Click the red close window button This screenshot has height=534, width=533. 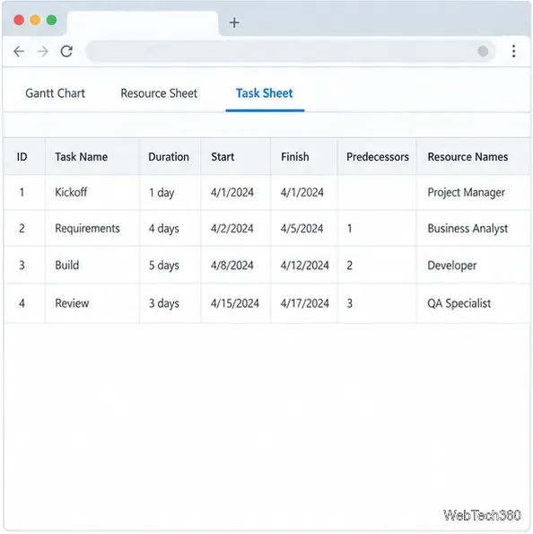point(19,20)
